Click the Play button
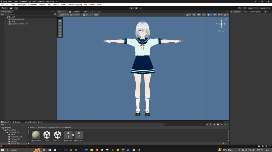 [132, 8]
